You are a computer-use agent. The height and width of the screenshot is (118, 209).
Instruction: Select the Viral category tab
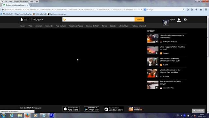(30, 26)
